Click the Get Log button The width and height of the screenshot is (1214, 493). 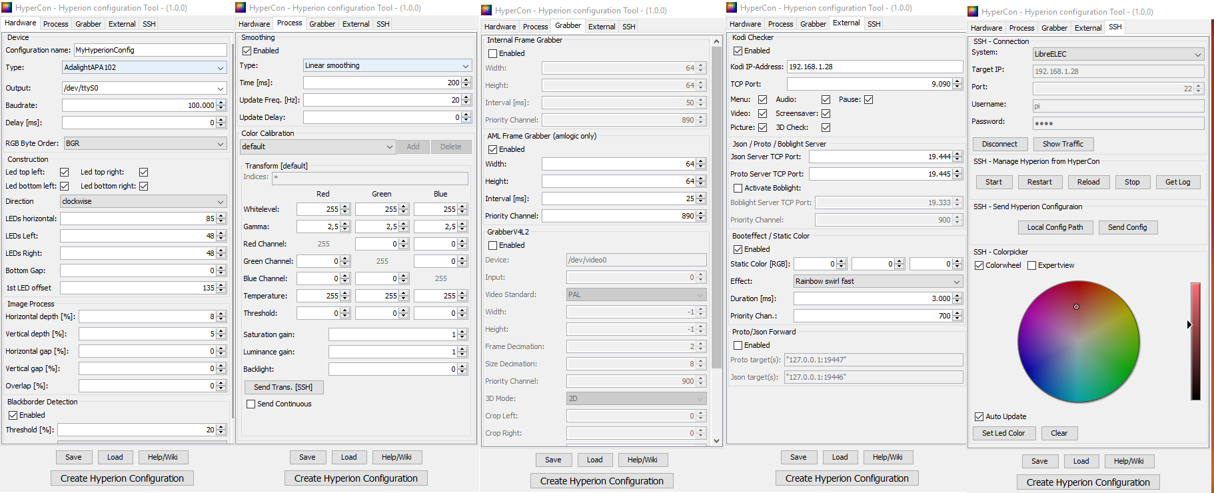pos(1177,182)
